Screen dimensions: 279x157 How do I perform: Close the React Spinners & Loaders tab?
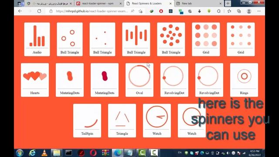[170, 3]
